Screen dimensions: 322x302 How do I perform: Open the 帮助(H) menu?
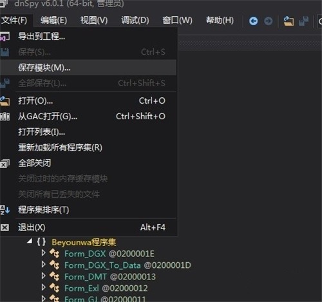(x=220, y=21)
